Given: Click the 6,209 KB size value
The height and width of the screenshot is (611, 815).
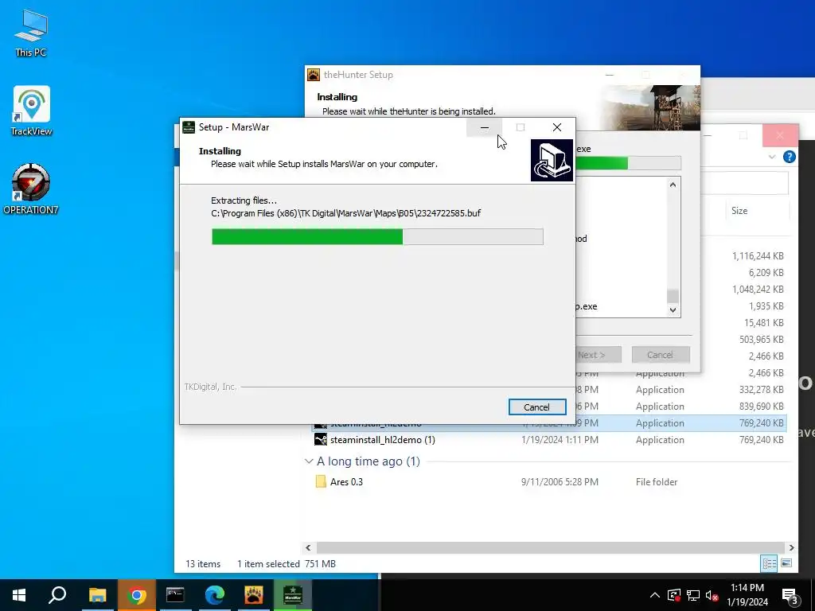Looking at the screenshot, I should [x=766, y=272].
